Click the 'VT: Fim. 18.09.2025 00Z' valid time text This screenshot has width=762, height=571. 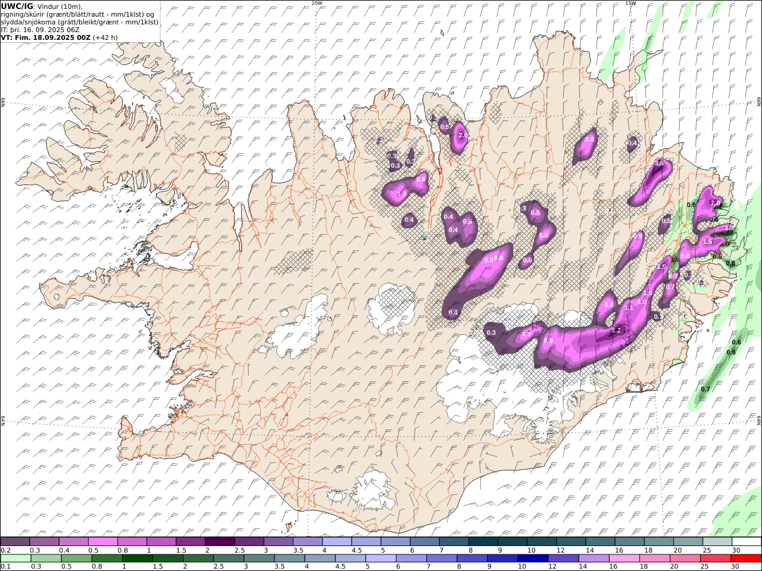[46, 37]
